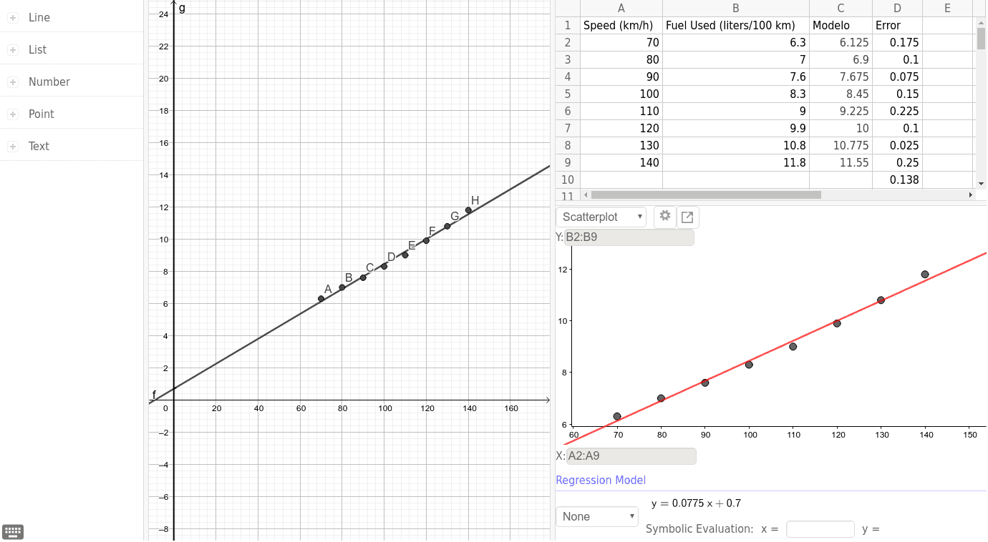This screenshot has height=542, width=988.
Task: Expand the Point objects group
Action: pos(12,114)
